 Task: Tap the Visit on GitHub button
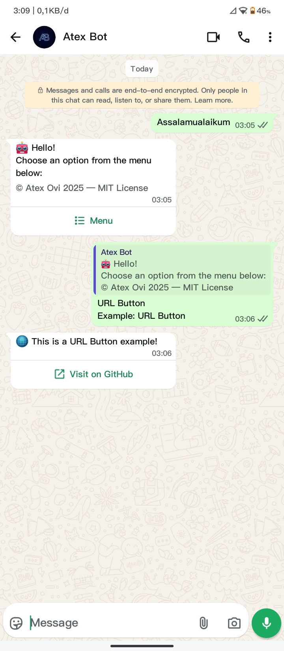(93, 374)
